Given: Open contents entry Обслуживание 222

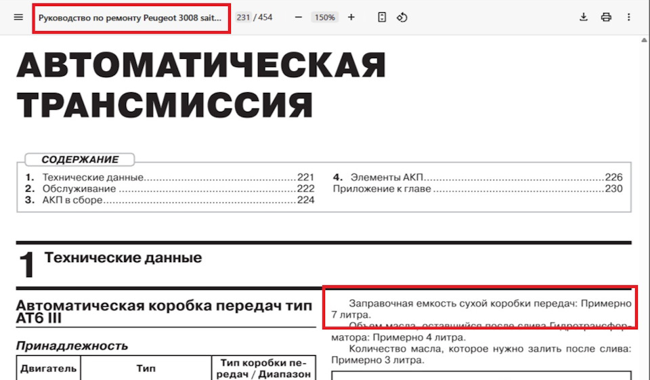Looking at the screenshot, I should [x=169, y=189].
